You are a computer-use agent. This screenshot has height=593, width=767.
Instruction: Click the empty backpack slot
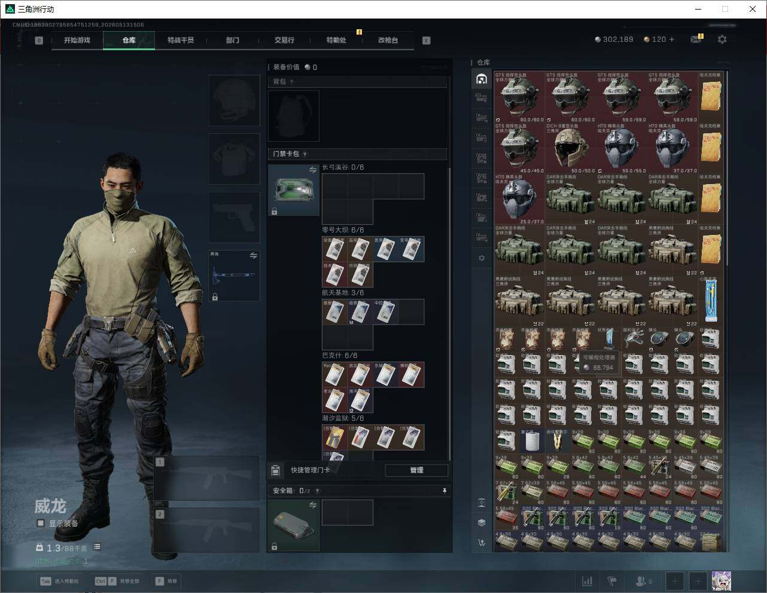[x=294, y=116]
